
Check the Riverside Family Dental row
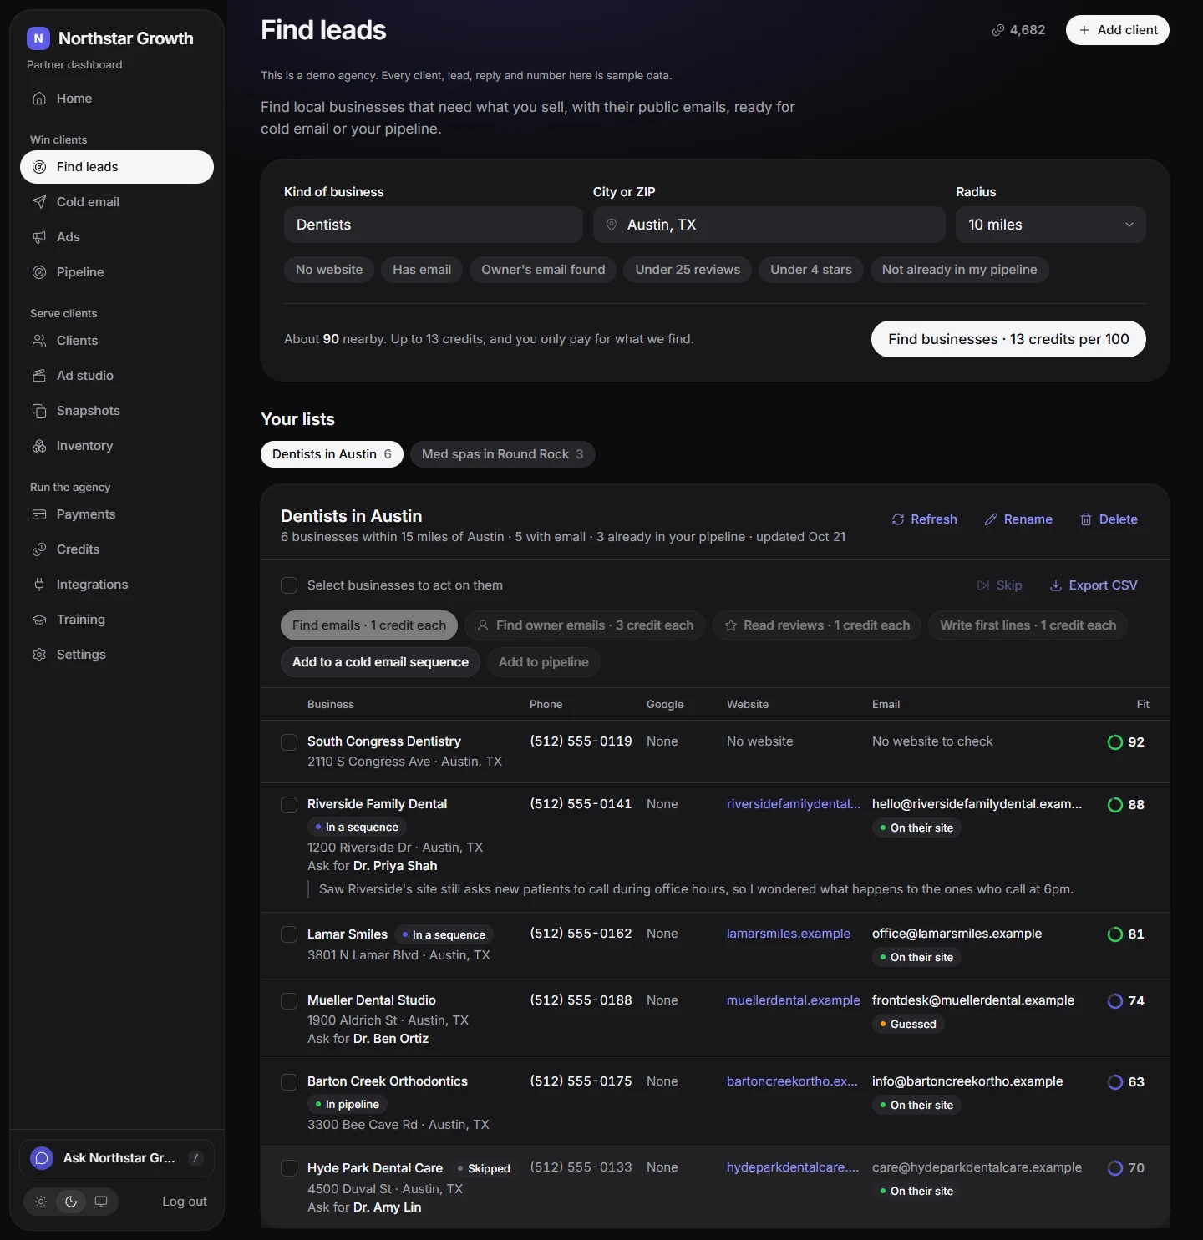coord(289,805)
